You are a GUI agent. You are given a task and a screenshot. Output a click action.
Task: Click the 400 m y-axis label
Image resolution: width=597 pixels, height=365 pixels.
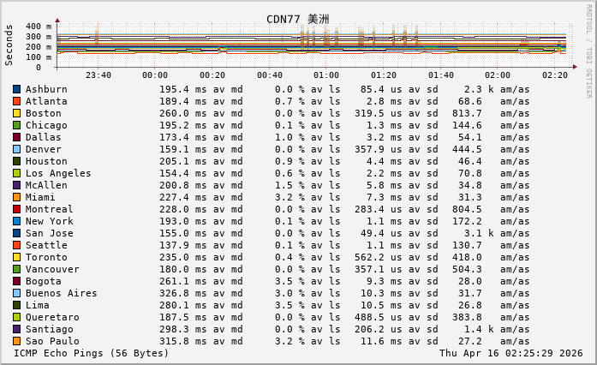tap(38, 27)
